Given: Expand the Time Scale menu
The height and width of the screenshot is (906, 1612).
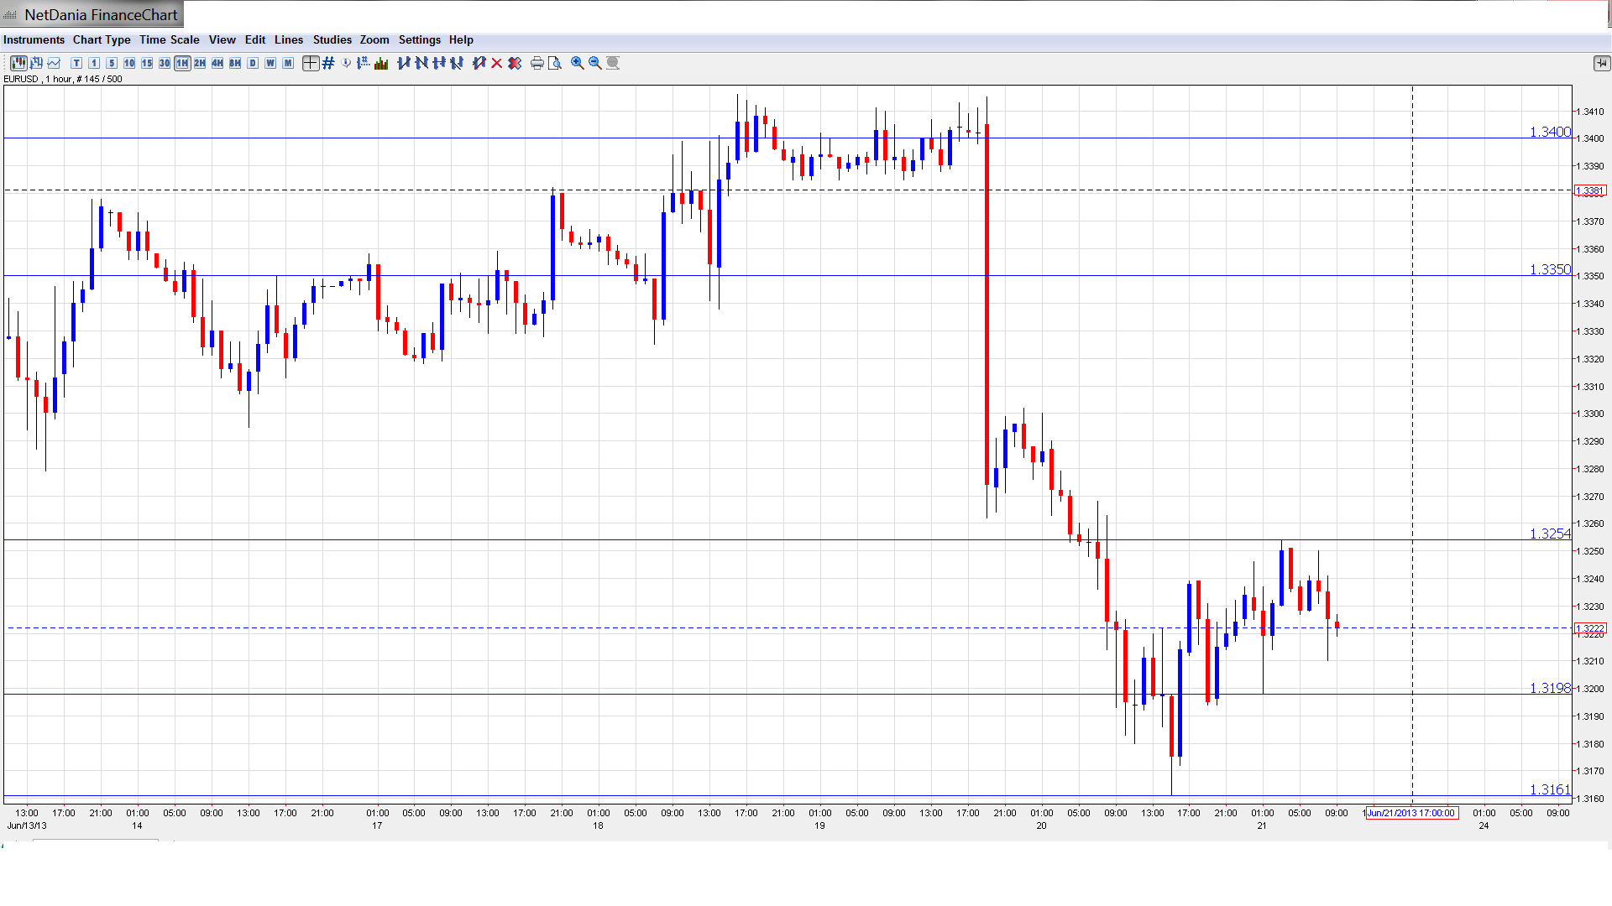Looking at the screenshot, I should point(169,39).
